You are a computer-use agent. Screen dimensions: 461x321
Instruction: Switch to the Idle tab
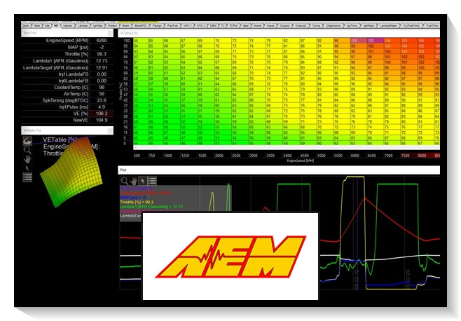coord(48,26)
